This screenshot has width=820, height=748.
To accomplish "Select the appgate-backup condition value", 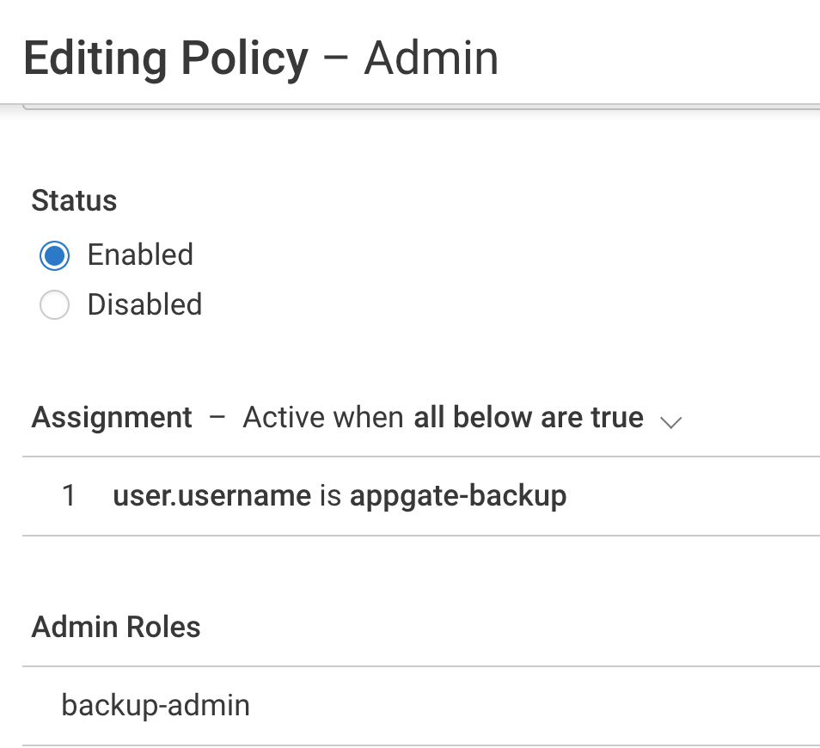I will [457, 495].
